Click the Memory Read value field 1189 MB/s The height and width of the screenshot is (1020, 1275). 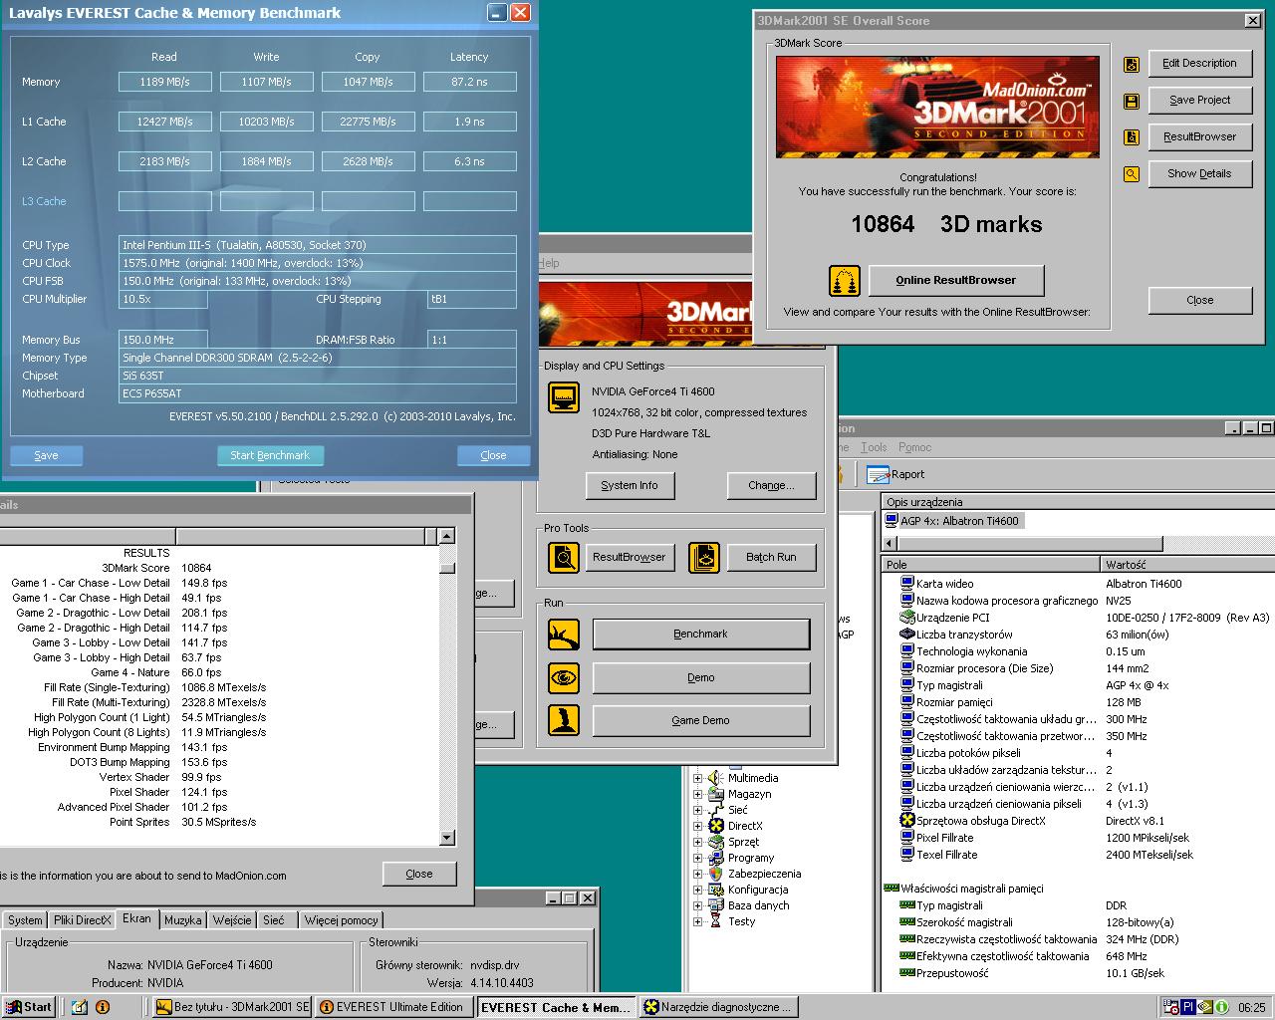165,82
